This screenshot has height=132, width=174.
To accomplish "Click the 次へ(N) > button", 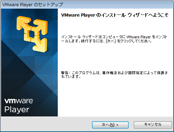I will click(x=110, y=125).
